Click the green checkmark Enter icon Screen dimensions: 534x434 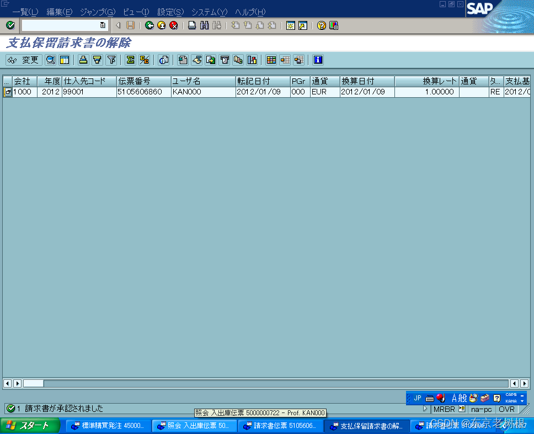(x=9, y=25)
